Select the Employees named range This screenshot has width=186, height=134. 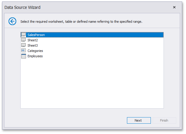coord(35,56)
